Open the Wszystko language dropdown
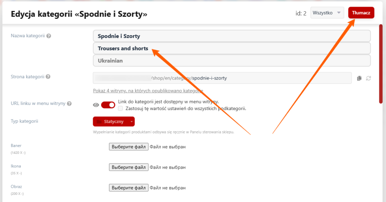Screen dimensions: 386x202 (x=327, y=13)
